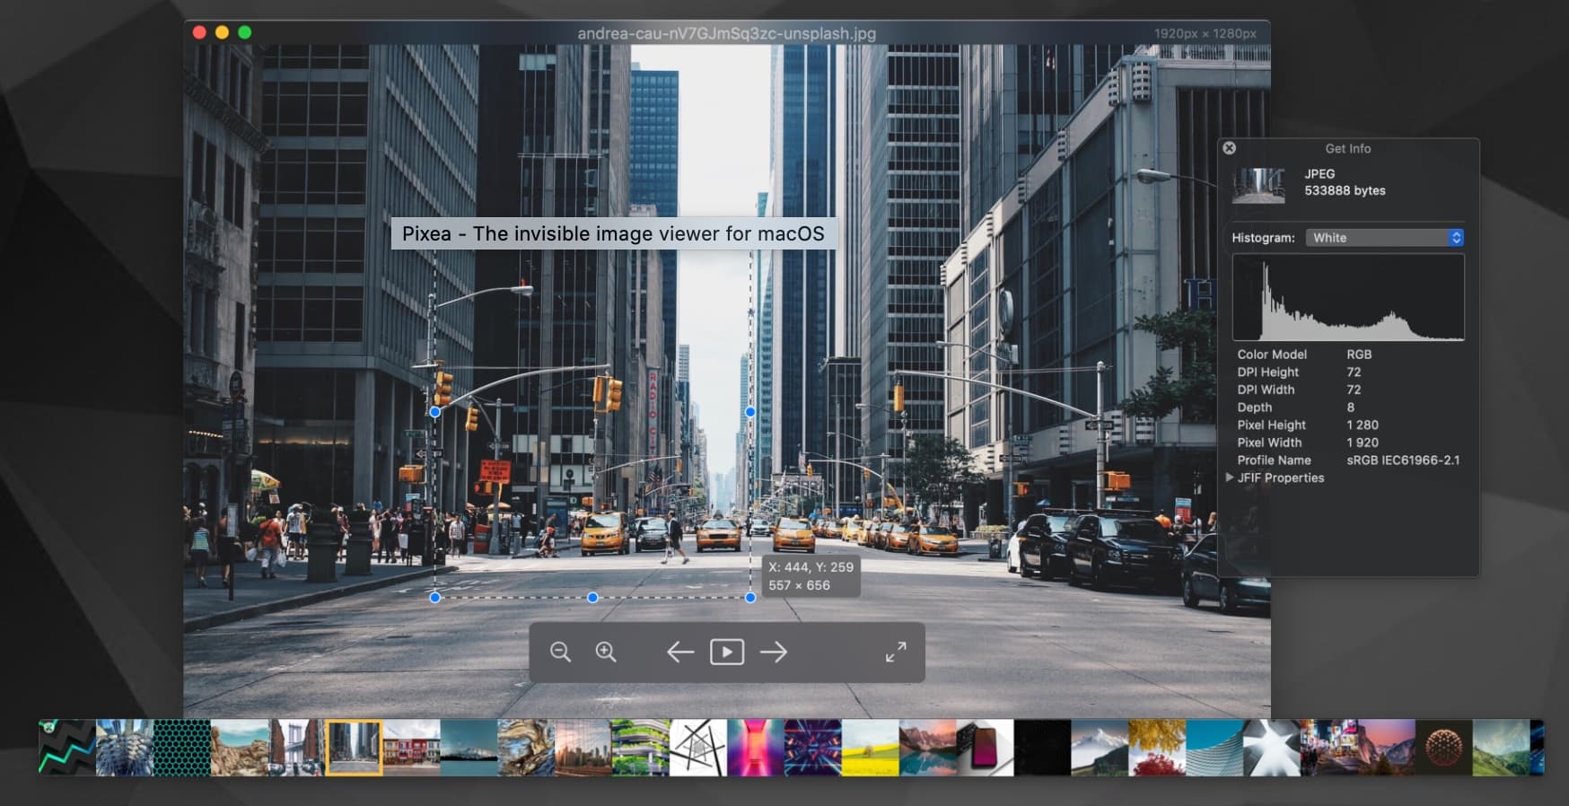
Task: Click the bottom-right selection handle
Action: point(750,598)
